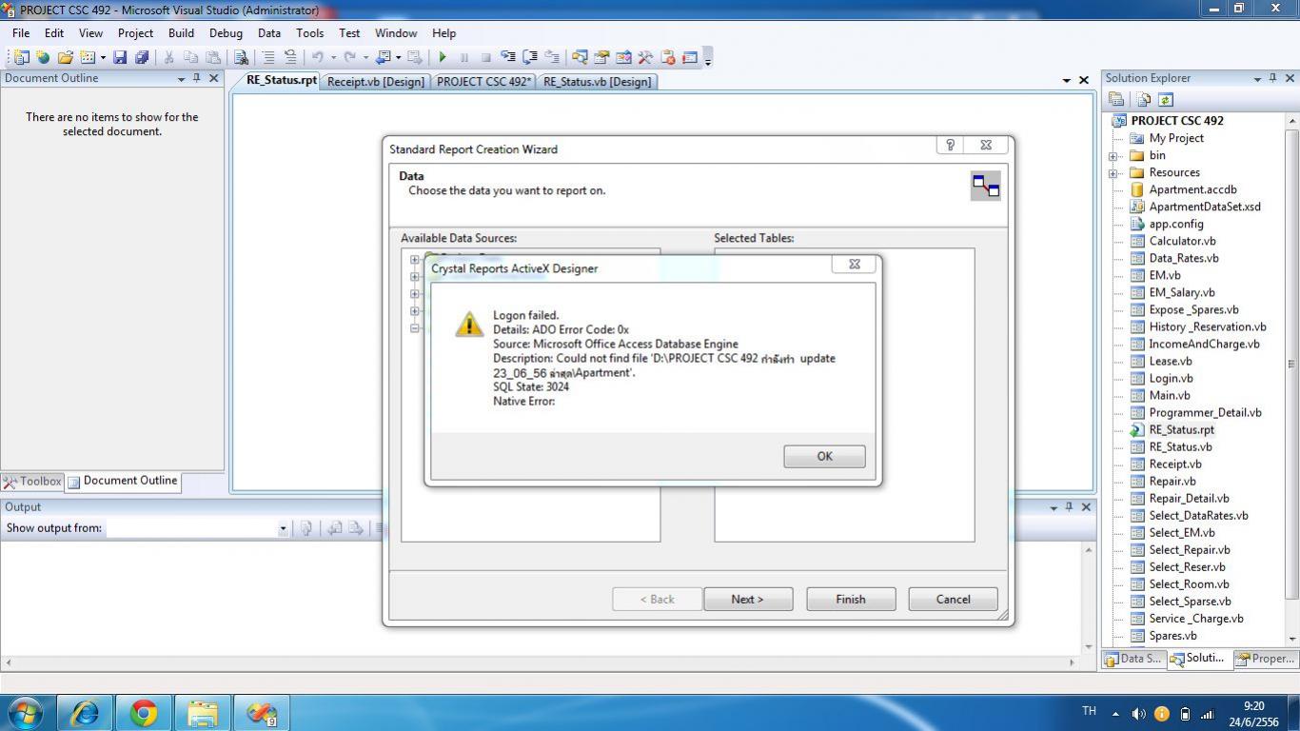This screenshot has width=1300, height=731.
Task: Select ApartmentDataSet.xsd in Solution Explorer
Action: click(x=1204, y=207)
